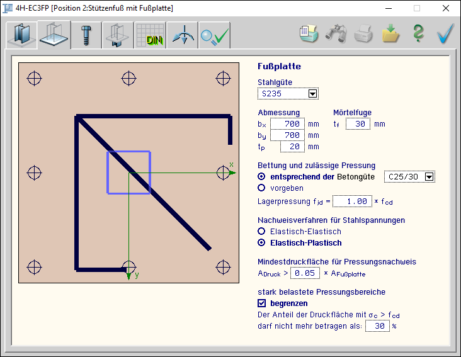Select the 'vorgeben' radio button
461x357 pixels.
[262, 188]
